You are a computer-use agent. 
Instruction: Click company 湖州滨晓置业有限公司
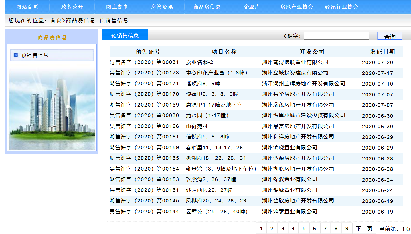(x=290, y=148)
